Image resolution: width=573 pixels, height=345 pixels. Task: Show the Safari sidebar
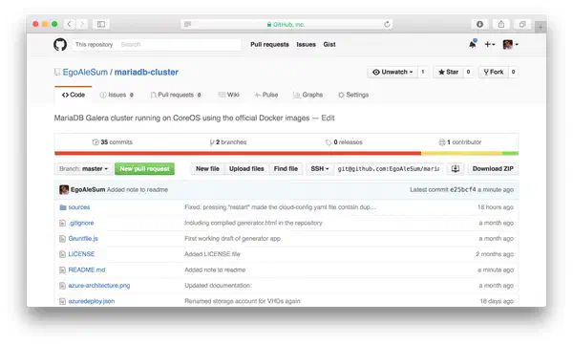tap(101, 24)
